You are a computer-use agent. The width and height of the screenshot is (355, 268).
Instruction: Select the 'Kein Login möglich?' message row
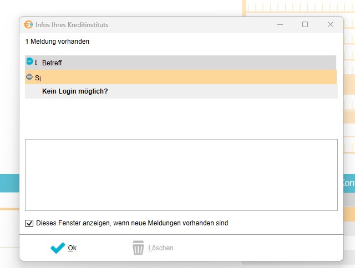(x=181, y=91)
